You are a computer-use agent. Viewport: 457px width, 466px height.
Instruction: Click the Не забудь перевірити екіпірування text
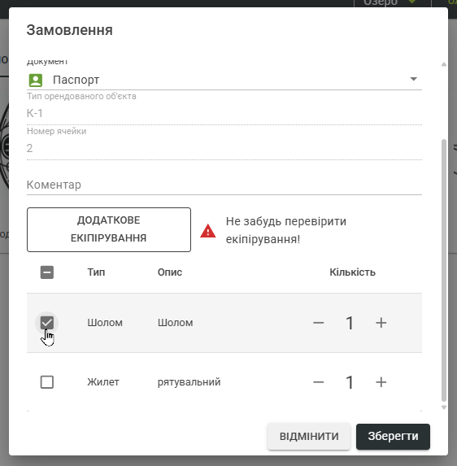(x=286, y=230)
